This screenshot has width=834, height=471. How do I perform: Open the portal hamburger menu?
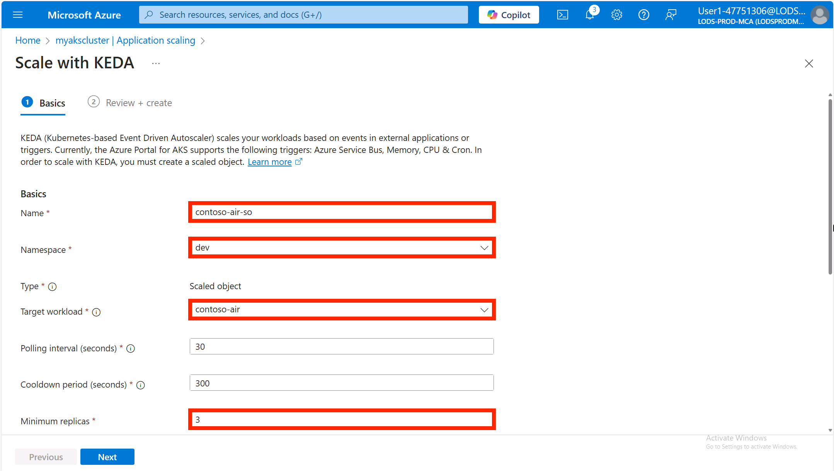18,15
